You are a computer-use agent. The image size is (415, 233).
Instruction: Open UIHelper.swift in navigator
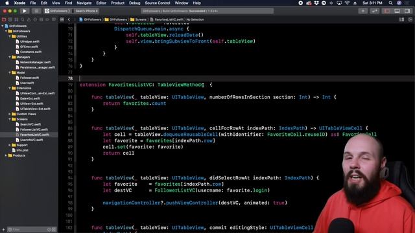pyautogui.click(x=30, y=41)
